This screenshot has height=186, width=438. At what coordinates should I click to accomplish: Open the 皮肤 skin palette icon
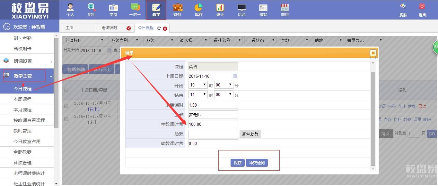click(403, 6)
